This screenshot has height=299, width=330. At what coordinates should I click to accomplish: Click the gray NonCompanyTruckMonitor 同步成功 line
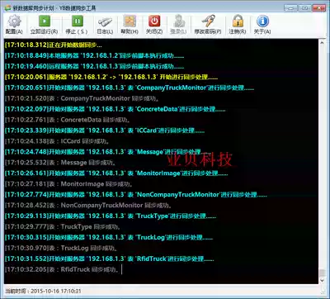click(x=88, y=206)
